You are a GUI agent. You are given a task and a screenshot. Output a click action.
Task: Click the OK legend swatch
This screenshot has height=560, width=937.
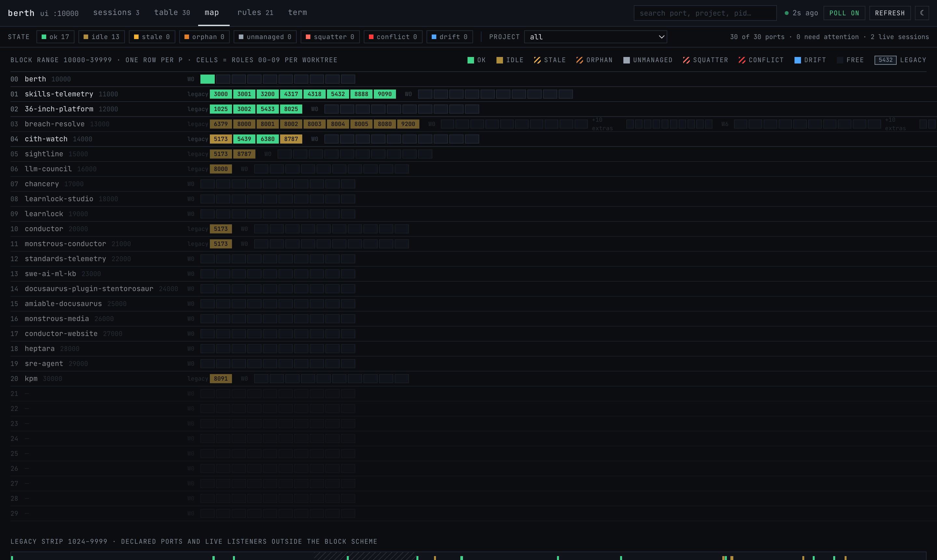point(470,60)
